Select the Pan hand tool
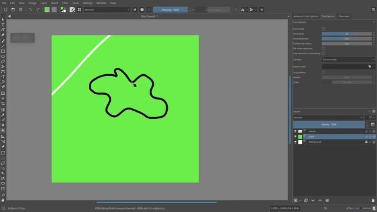Viewport: 377px width, 212px height. coord(3,200)
